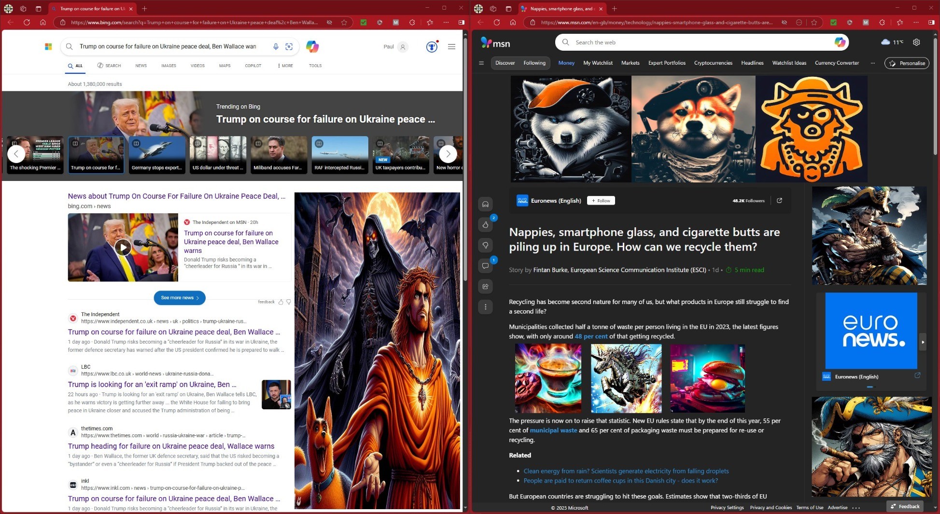Click the Bing page vertical scrollbar
The image size is (940, 514).
(x=465, y=159)
